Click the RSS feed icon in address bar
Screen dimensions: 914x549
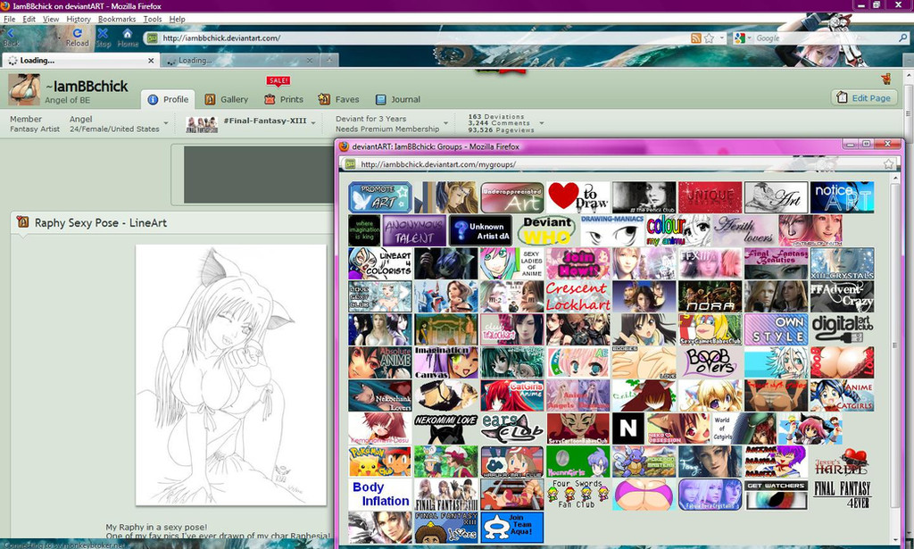coord(695,37)
